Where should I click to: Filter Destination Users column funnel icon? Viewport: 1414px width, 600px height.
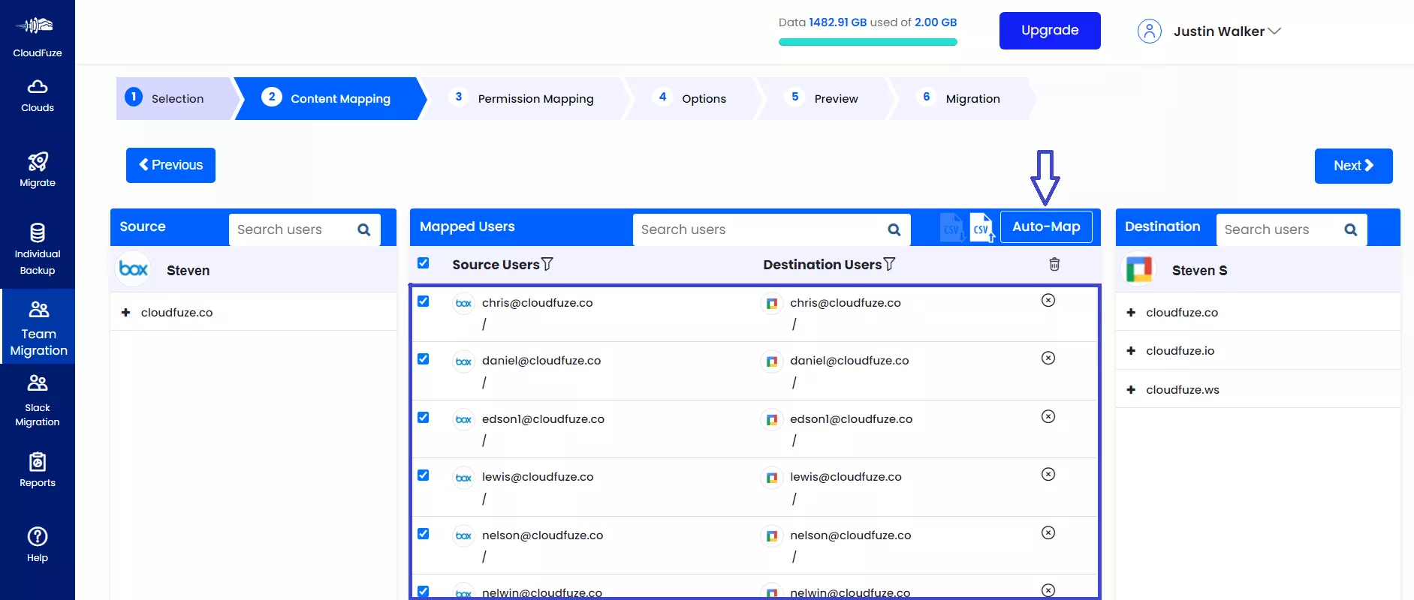889,264
